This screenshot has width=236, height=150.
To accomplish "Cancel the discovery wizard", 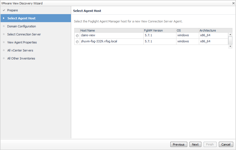I will 226,144.
